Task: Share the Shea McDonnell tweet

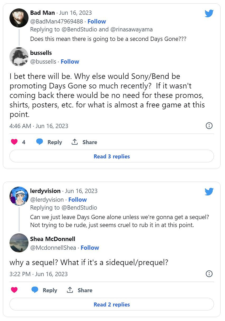Action: pos(79,290)
